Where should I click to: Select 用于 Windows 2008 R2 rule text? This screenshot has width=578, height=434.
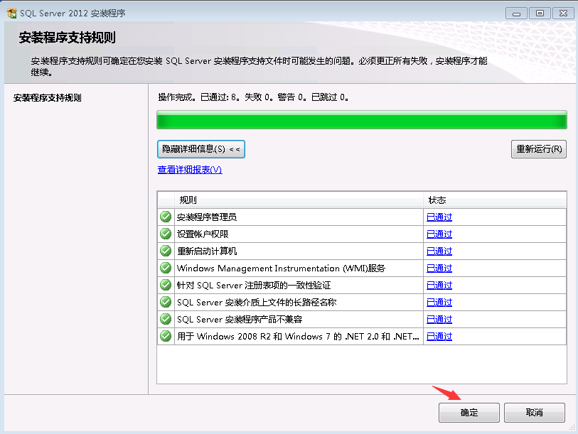(x=298, y=337)
